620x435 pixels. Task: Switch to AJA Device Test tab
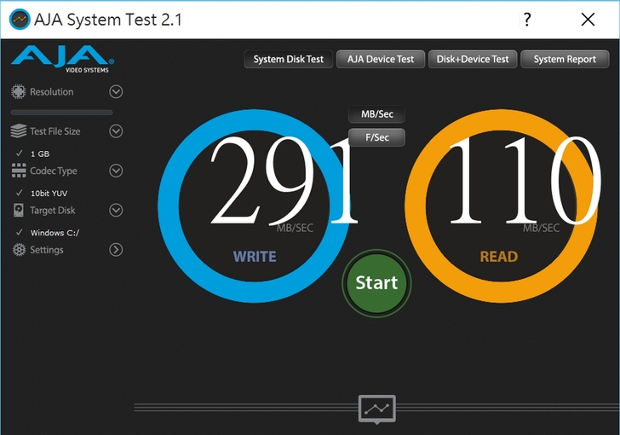(381, 59)
